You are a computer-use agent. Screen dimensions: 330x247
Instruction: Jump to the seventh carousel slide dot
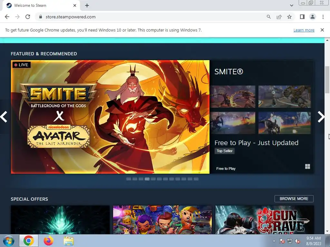point(165,179)
